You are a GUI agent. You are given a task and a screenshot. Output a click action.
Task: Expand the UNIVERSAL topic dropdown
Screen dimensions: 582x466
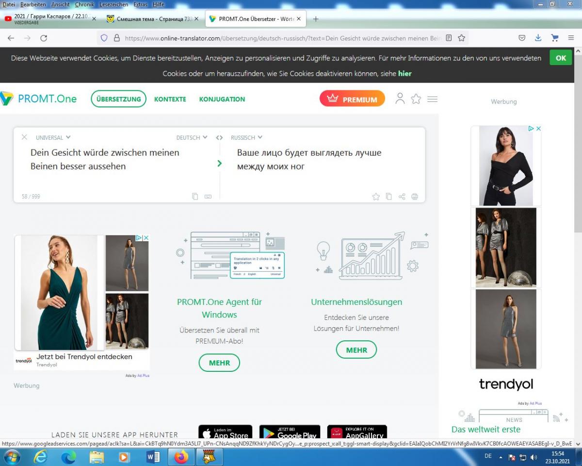click(53, 137)
